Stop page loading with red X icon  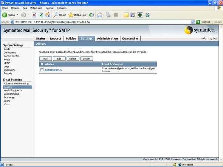coord(34,15)
